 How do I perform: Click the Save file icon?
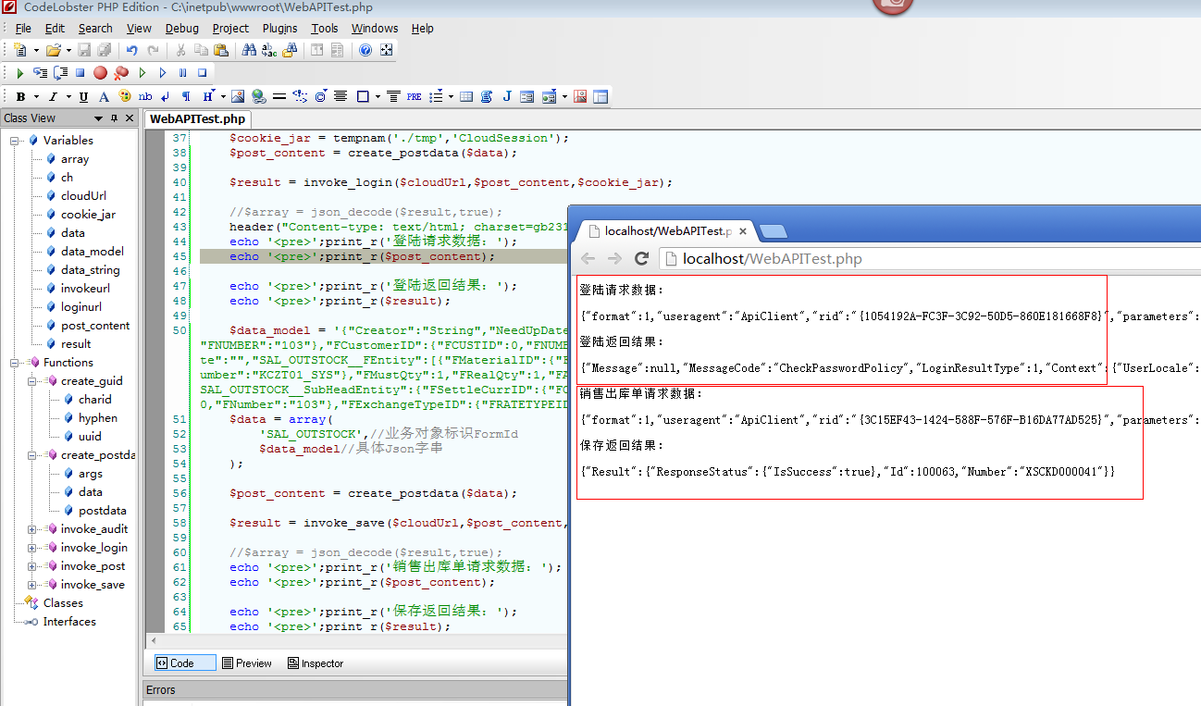[x=84, y=50]
